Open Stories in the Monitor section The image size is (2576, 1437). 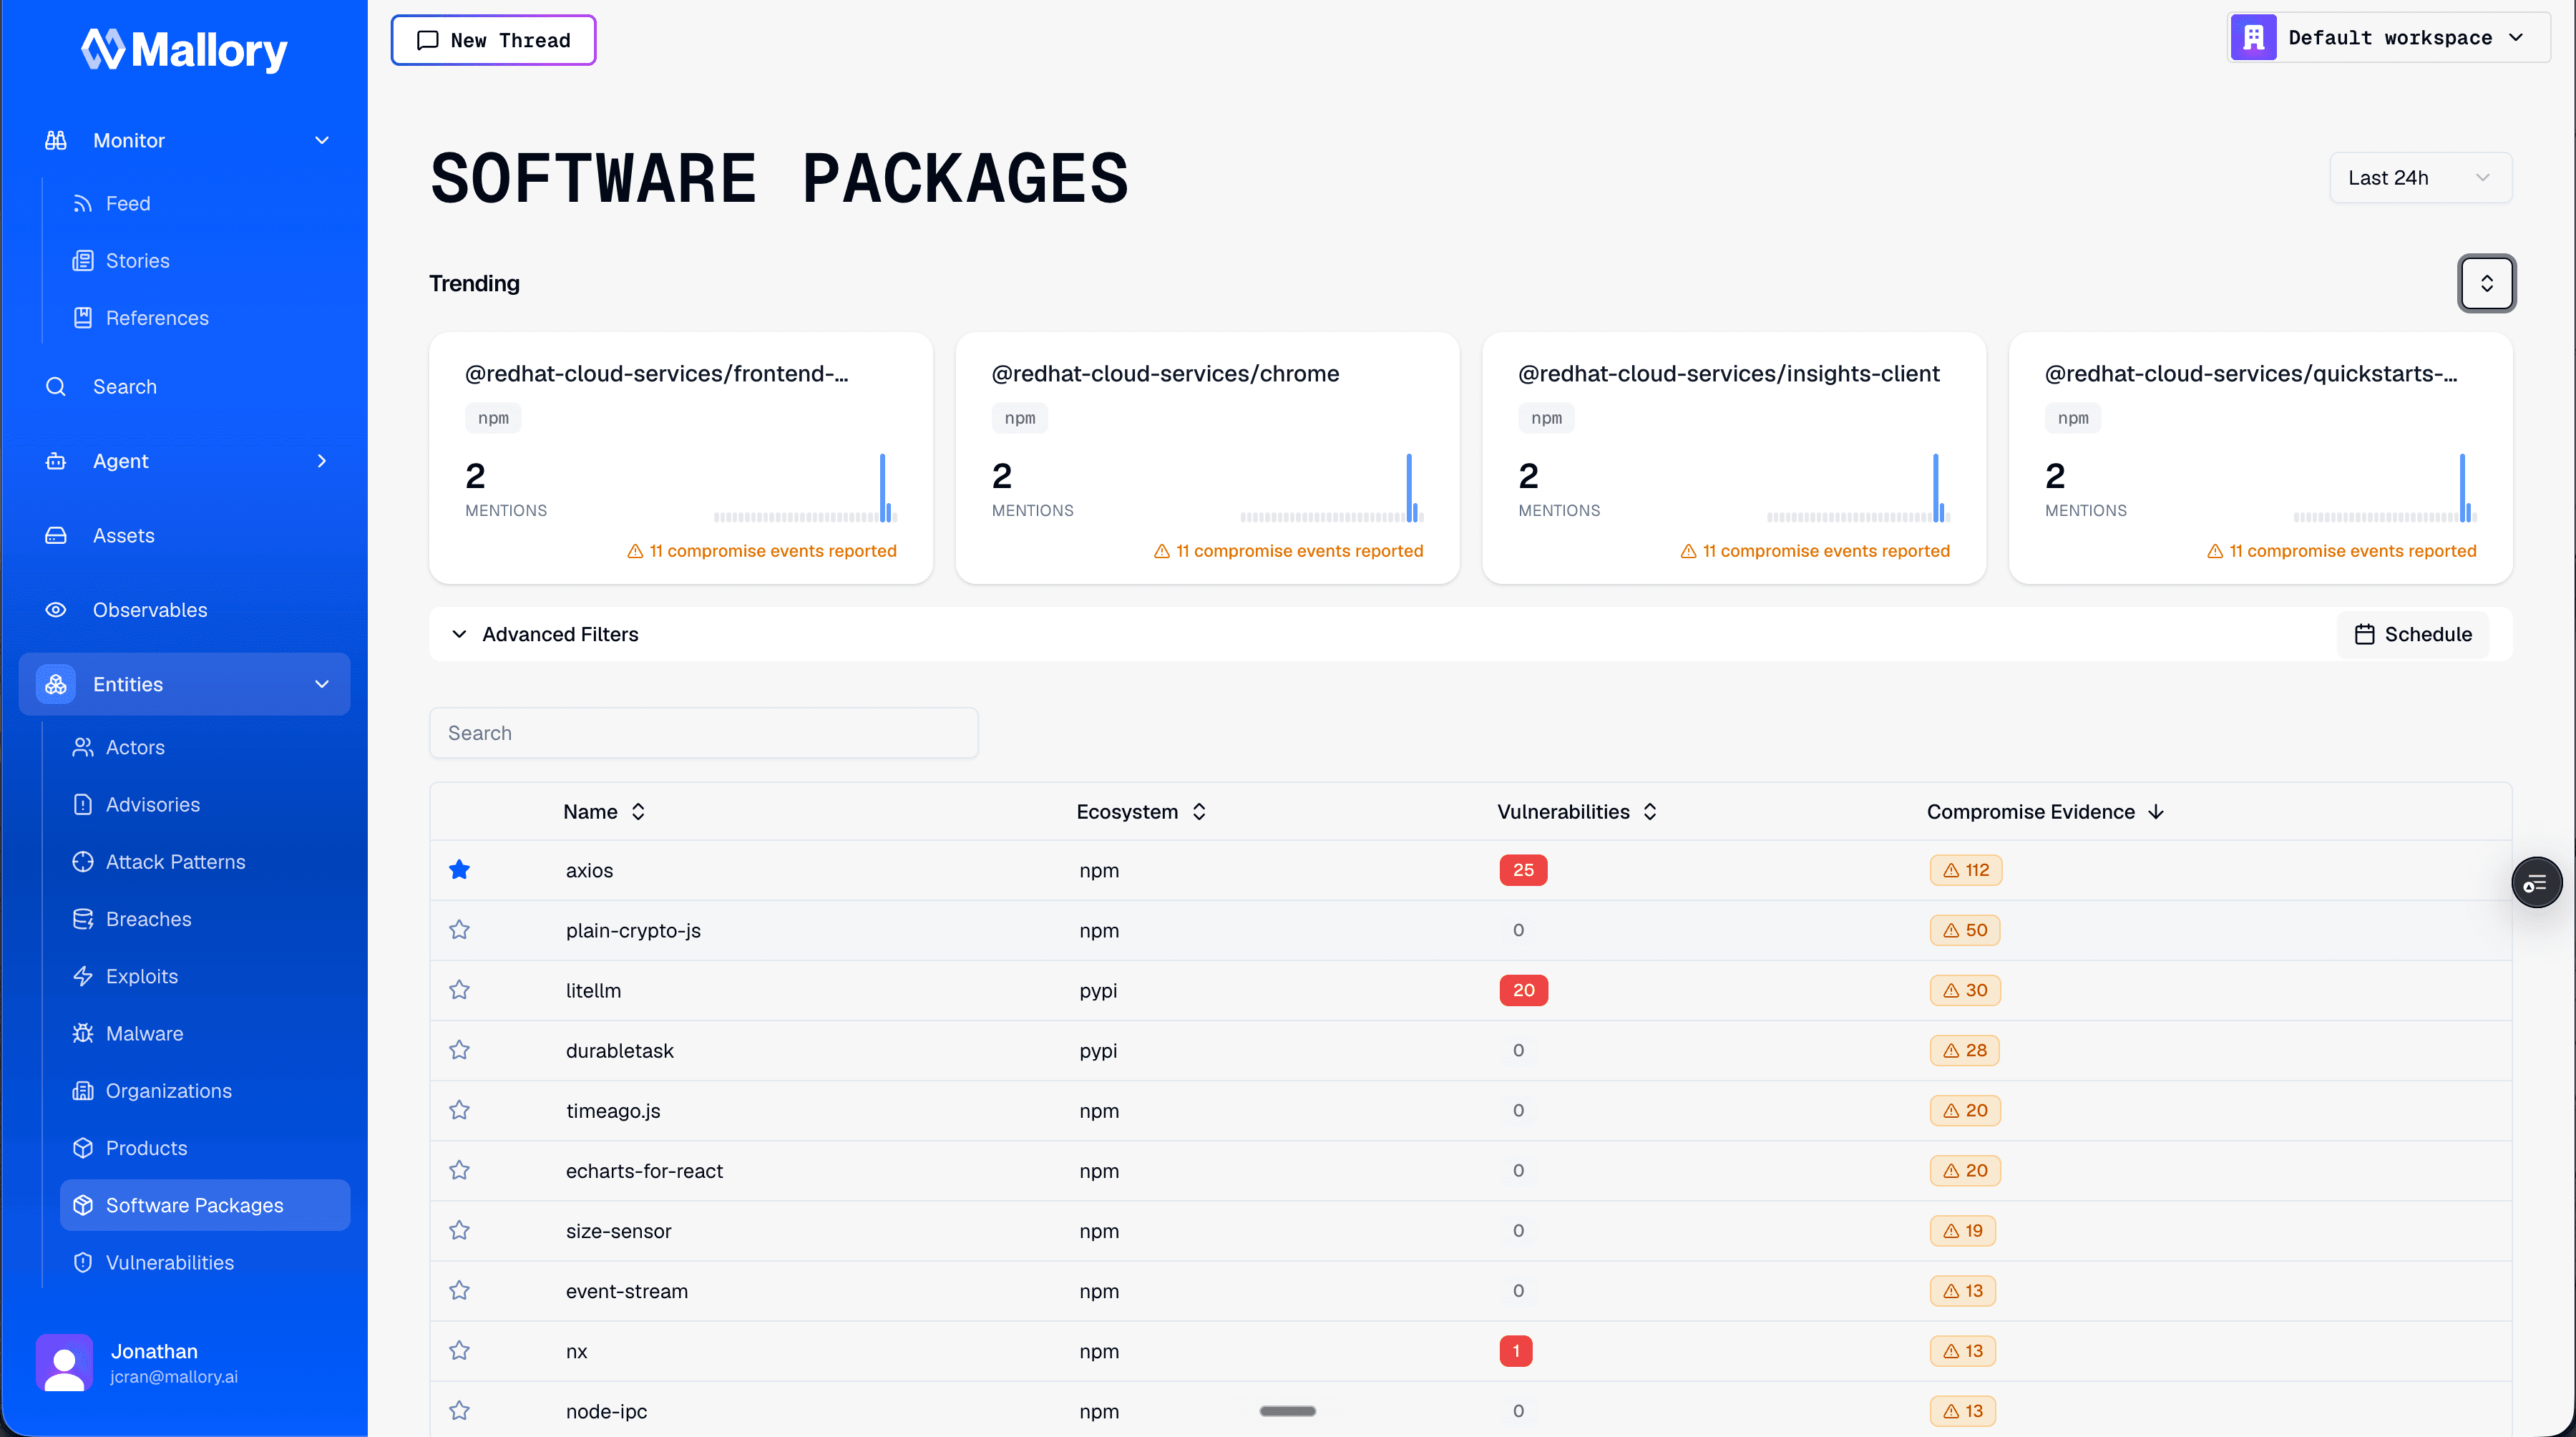137,261
